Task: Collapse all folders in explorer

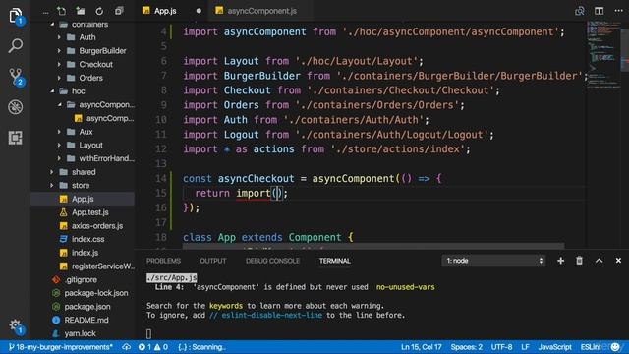Action: pyautogui.click(x=119, y=11)
